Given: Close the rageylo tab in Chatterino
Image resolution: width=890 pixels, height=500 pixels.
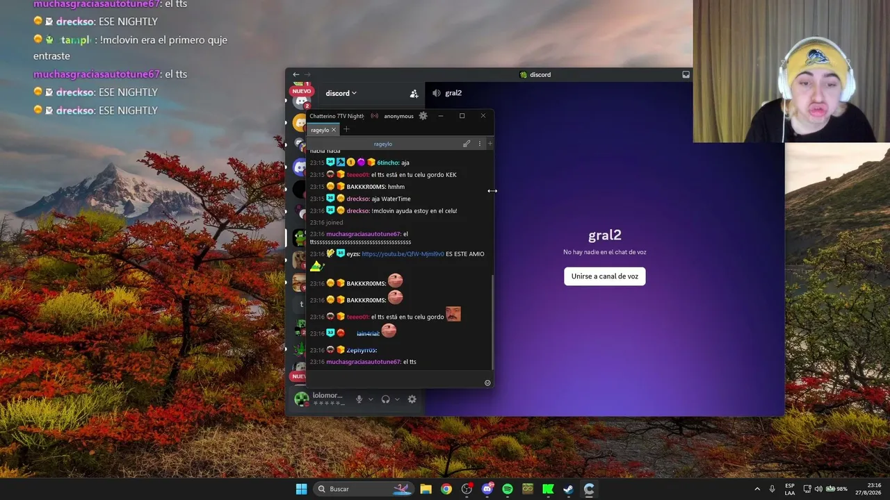Looking at the screenshot, I should 334,130.
